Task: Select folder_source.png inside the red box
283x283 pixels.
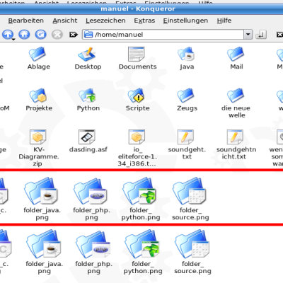Action: coord(190,199)
